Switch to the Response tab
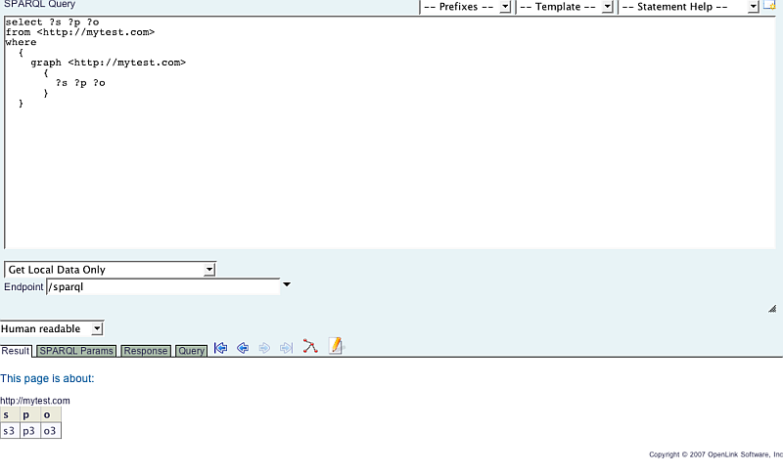The height and width of the screenshot is (474, 783). coord(146,351)
